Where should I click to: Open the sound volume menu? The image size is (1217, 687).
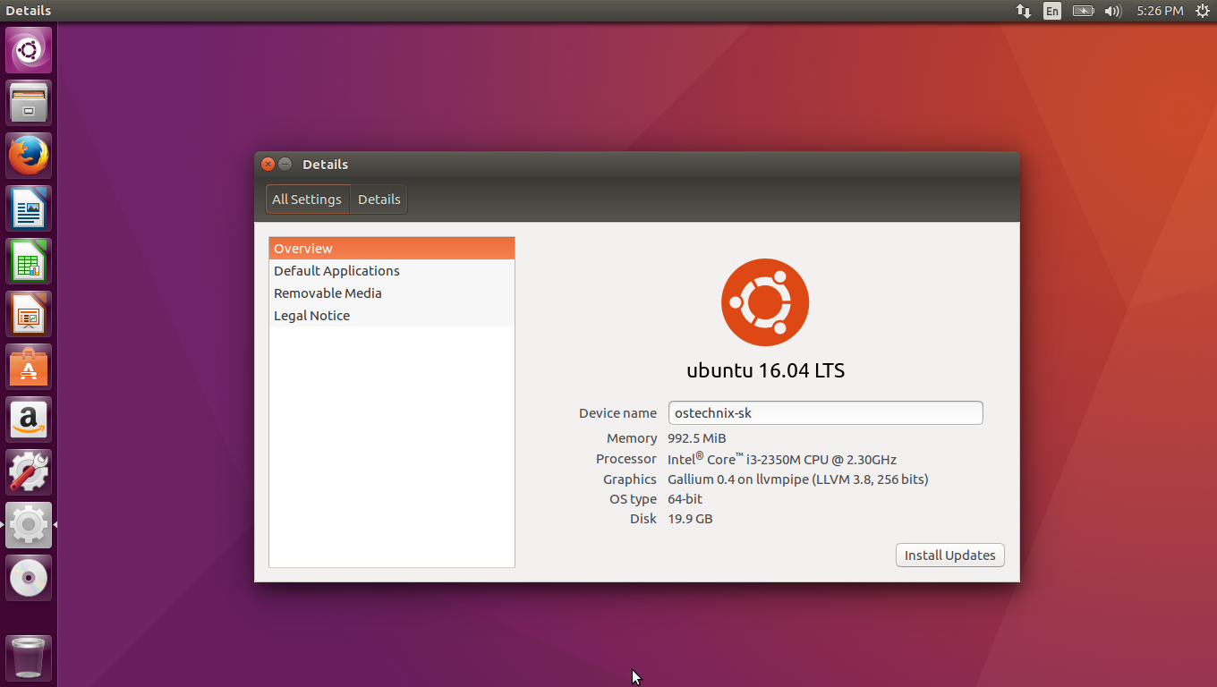point(1112,11)
